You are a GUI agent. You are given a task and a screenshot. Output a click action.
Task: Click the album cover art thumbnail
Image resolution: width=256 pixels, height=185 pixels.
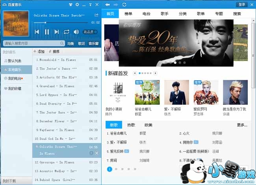click(x=16, y=24)
